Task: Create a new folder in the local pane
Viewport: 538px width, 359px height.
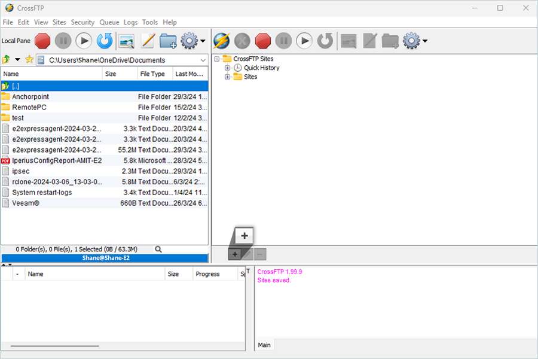Action: pyautogui.click(x=168, y=41)
